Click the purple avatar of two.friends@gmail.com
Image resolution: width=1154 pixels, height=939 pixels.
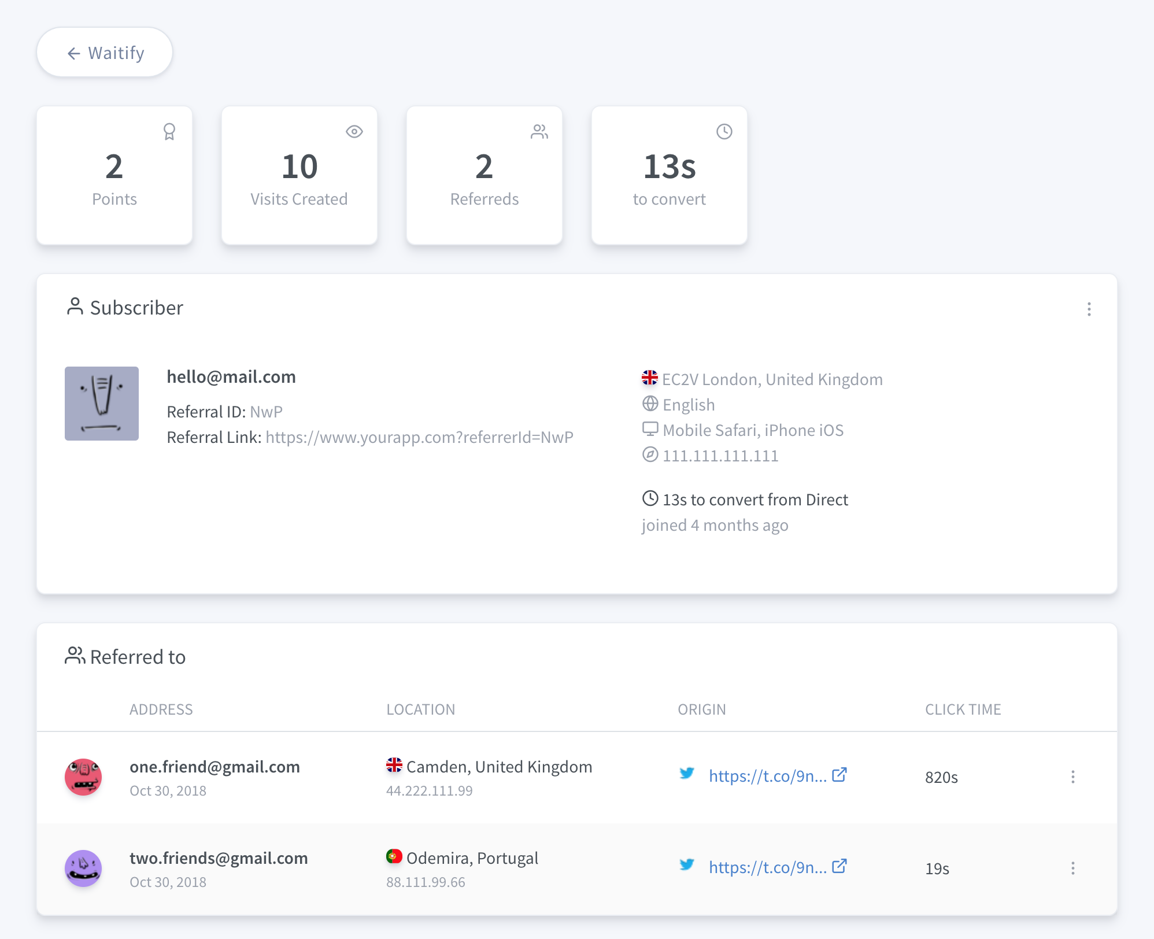83,868
